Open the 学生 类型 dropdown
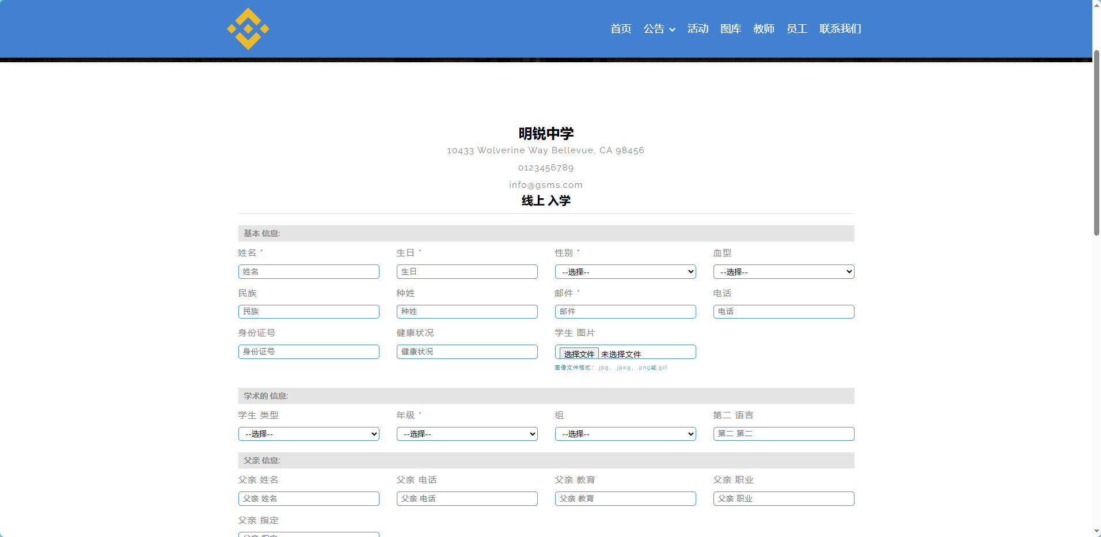This screenshot has height=537, width=1101. (309, 434)
